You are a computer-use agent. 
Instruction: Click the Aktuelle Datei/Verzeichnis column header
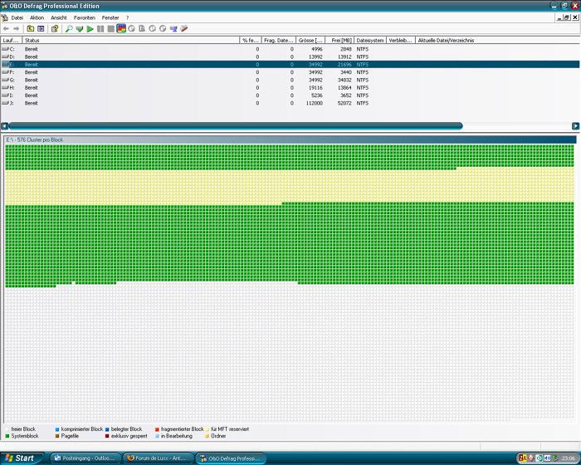click(x=498, y=40)
